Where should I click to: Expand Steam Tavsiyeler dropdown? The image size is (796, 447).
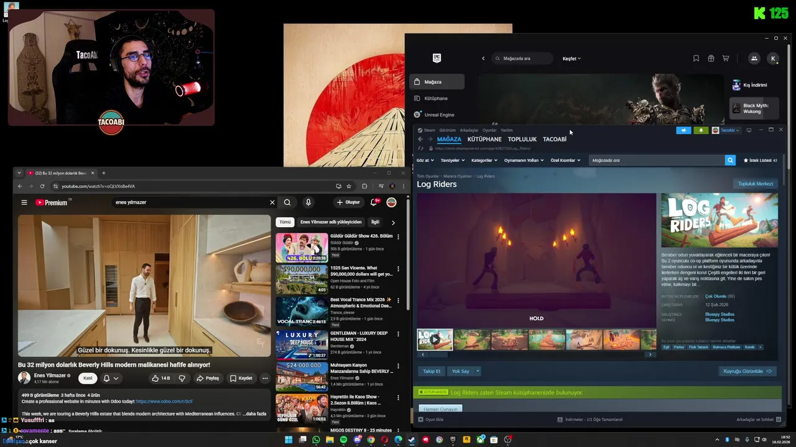click(453, 160)
